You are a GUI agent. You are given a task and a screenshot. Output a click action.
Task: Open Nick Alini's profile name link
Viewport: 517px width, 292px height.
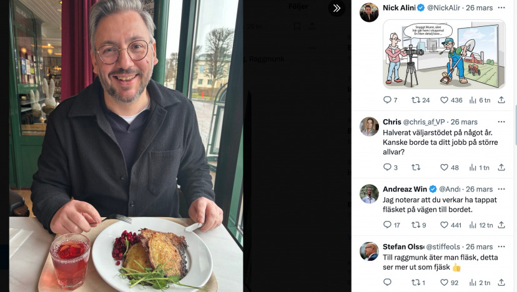pos(399,7)
